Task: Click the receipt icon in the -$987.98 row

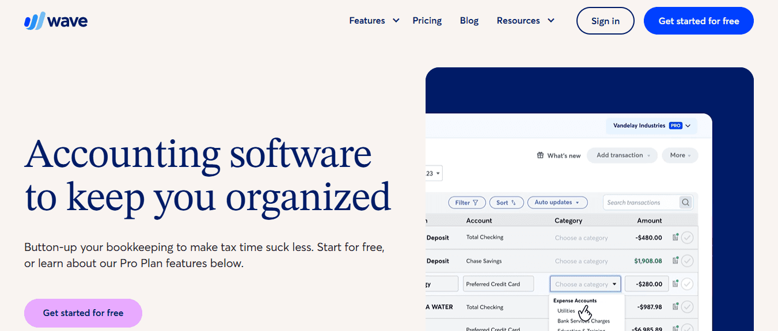Action: pos(675,306)
